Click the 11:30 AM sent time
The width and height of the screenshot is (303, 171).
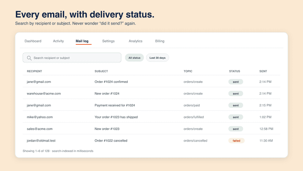click(x=266, y=141)
